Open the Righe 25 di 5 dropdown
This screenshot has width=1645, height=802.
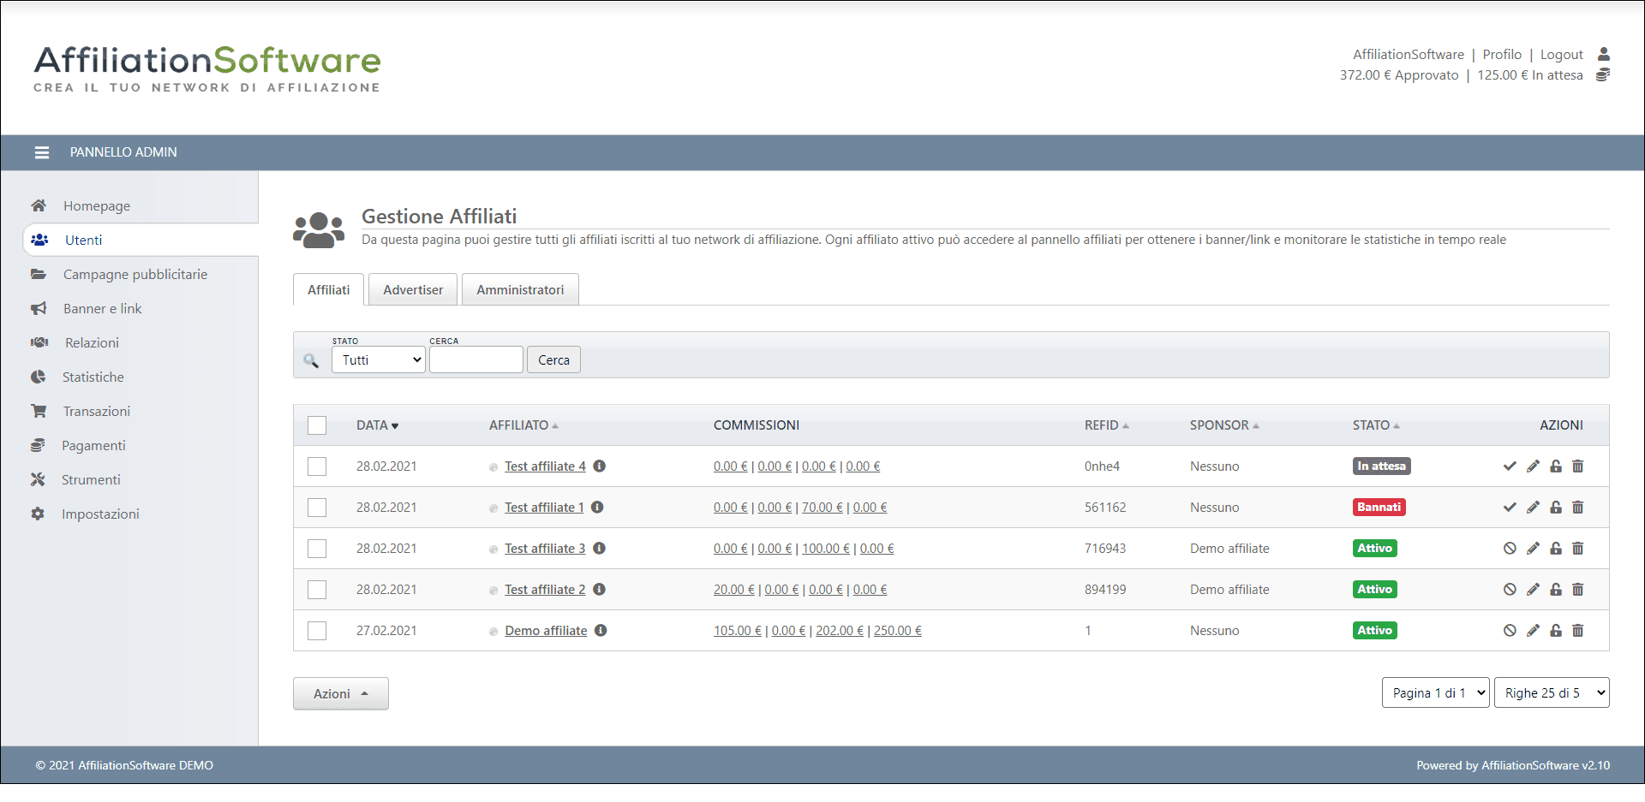pyautogui.click(x=1551, y=693)
